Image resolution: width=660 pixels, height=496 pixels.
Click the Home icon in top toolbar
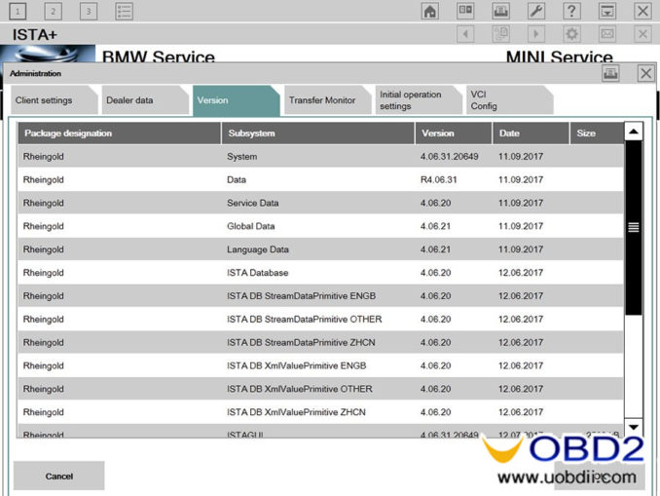pos(429,12)
